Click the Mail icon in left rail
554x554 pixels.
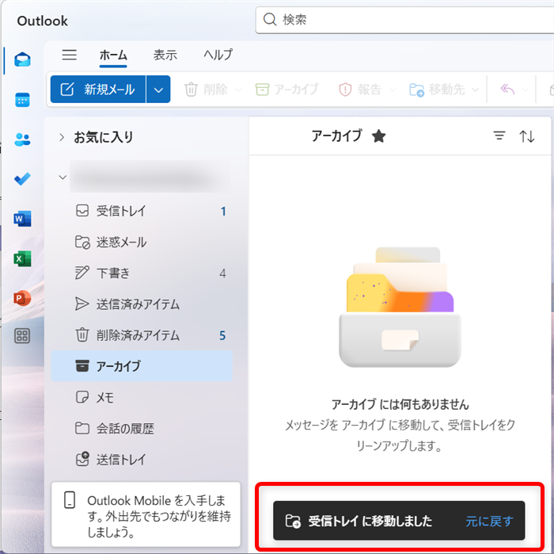coord(22,60)
